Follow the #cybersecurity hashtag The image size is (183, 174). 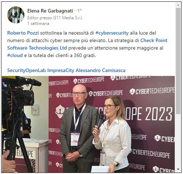(x=112, y=33)
